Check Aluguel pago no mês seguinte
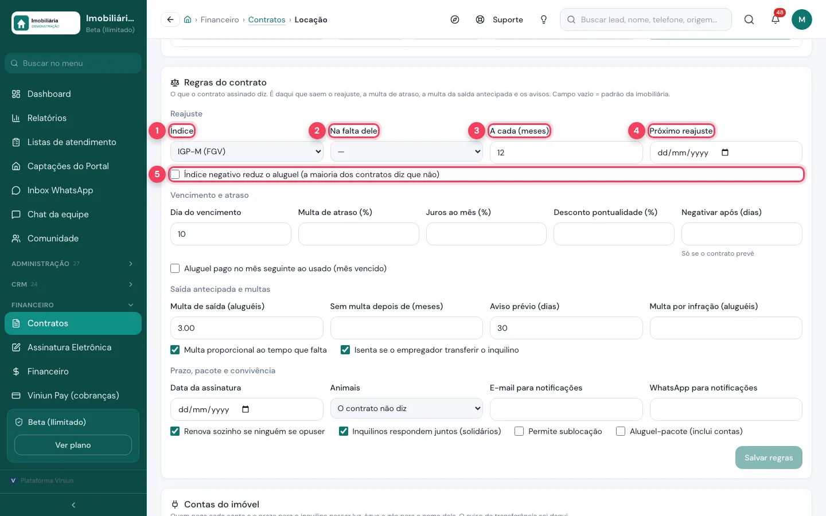Image resolution: width=826 pixels, height=516 pixels. 175,268
